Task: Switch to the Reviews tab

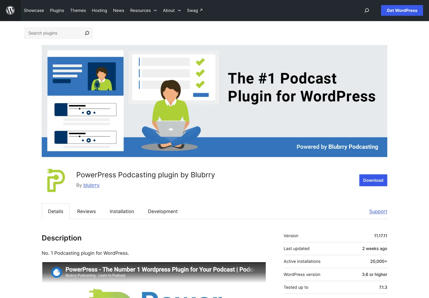Action: pyautogui.click(x=86, y=211)
